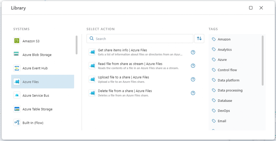The image size is (276, 141).
Task: Select Azure Table Storage system
Action: (x=43, y=109)
